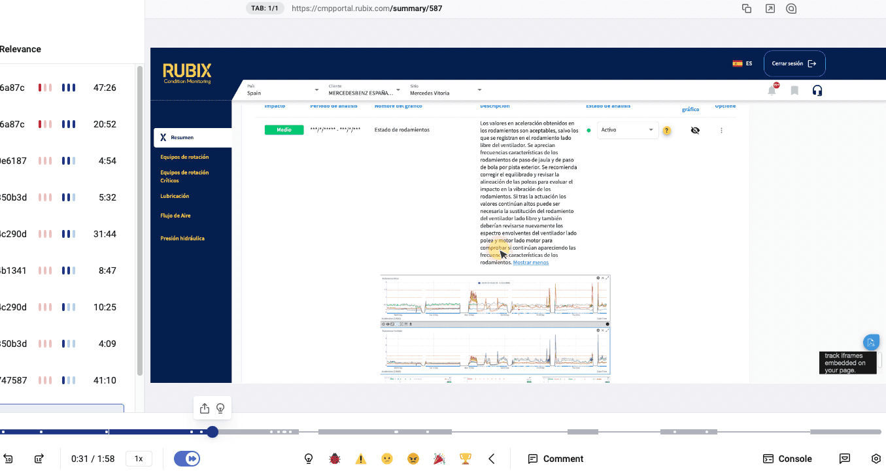Click the download icon in chart toolbar

coord(411,324)
